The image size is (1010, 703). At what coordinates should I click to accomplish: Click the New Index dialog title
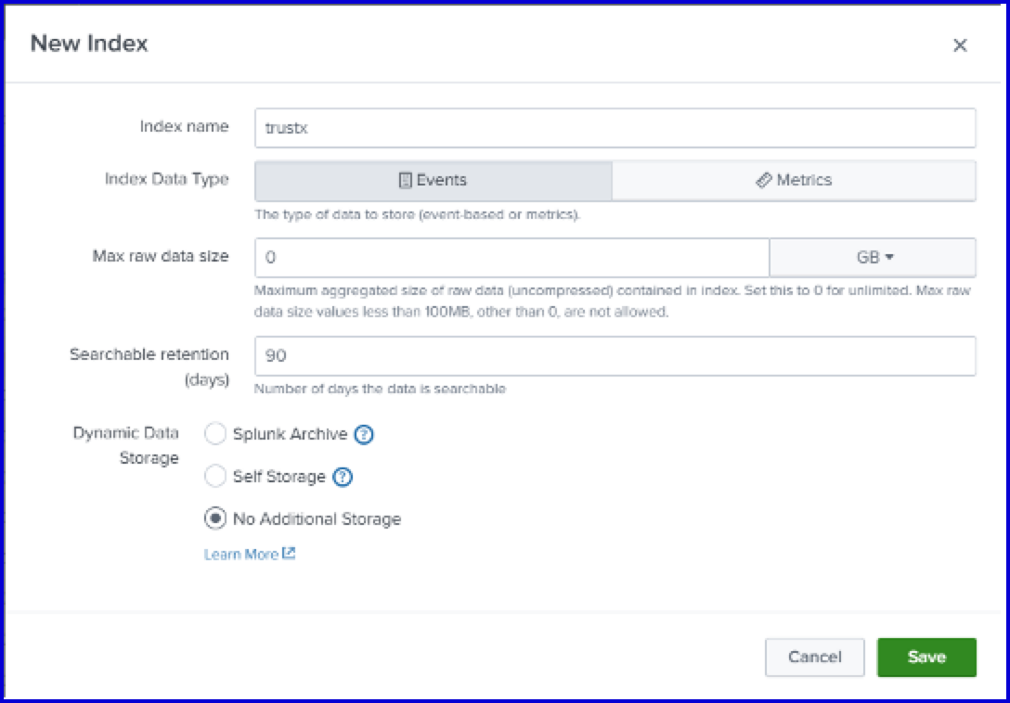click(x=89, y=44)
